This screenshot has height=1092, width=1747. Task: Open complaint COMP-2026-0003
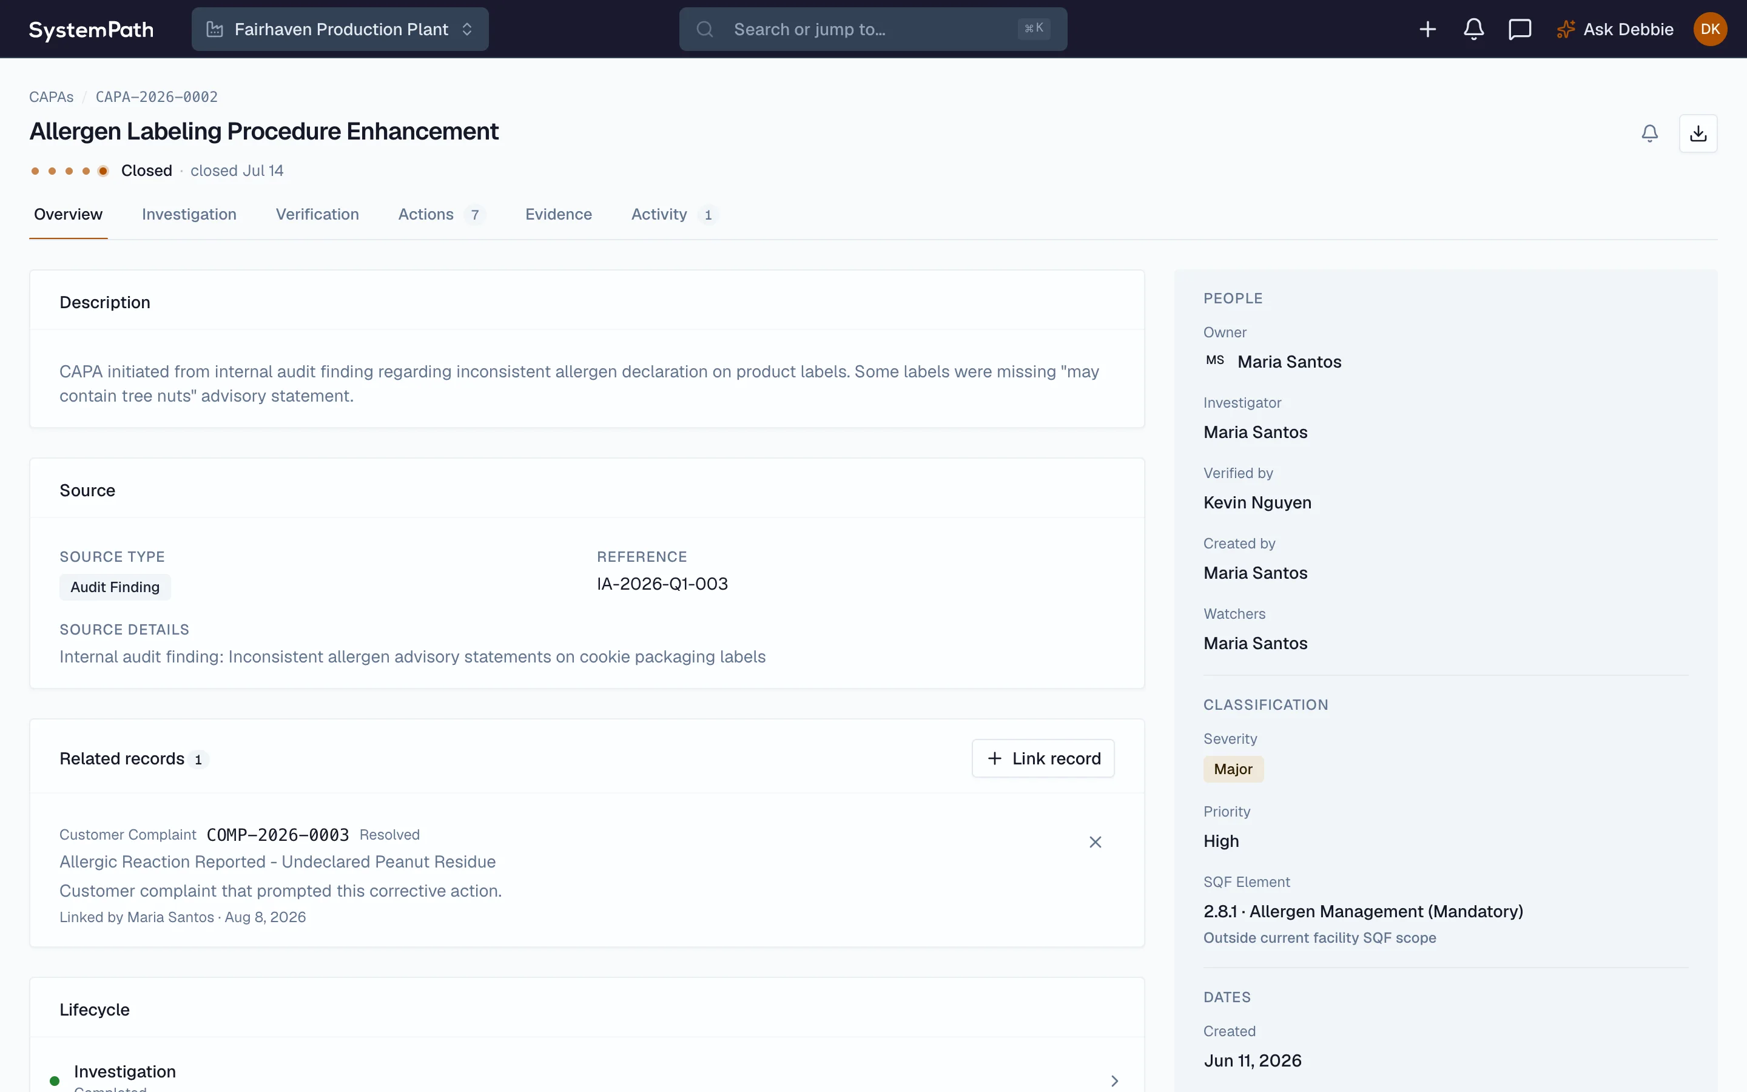278,835
